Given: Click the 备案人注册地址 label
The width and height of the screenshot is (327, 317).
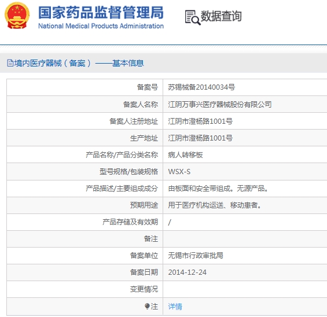Looking at the screenshot, I should (134, 121).
